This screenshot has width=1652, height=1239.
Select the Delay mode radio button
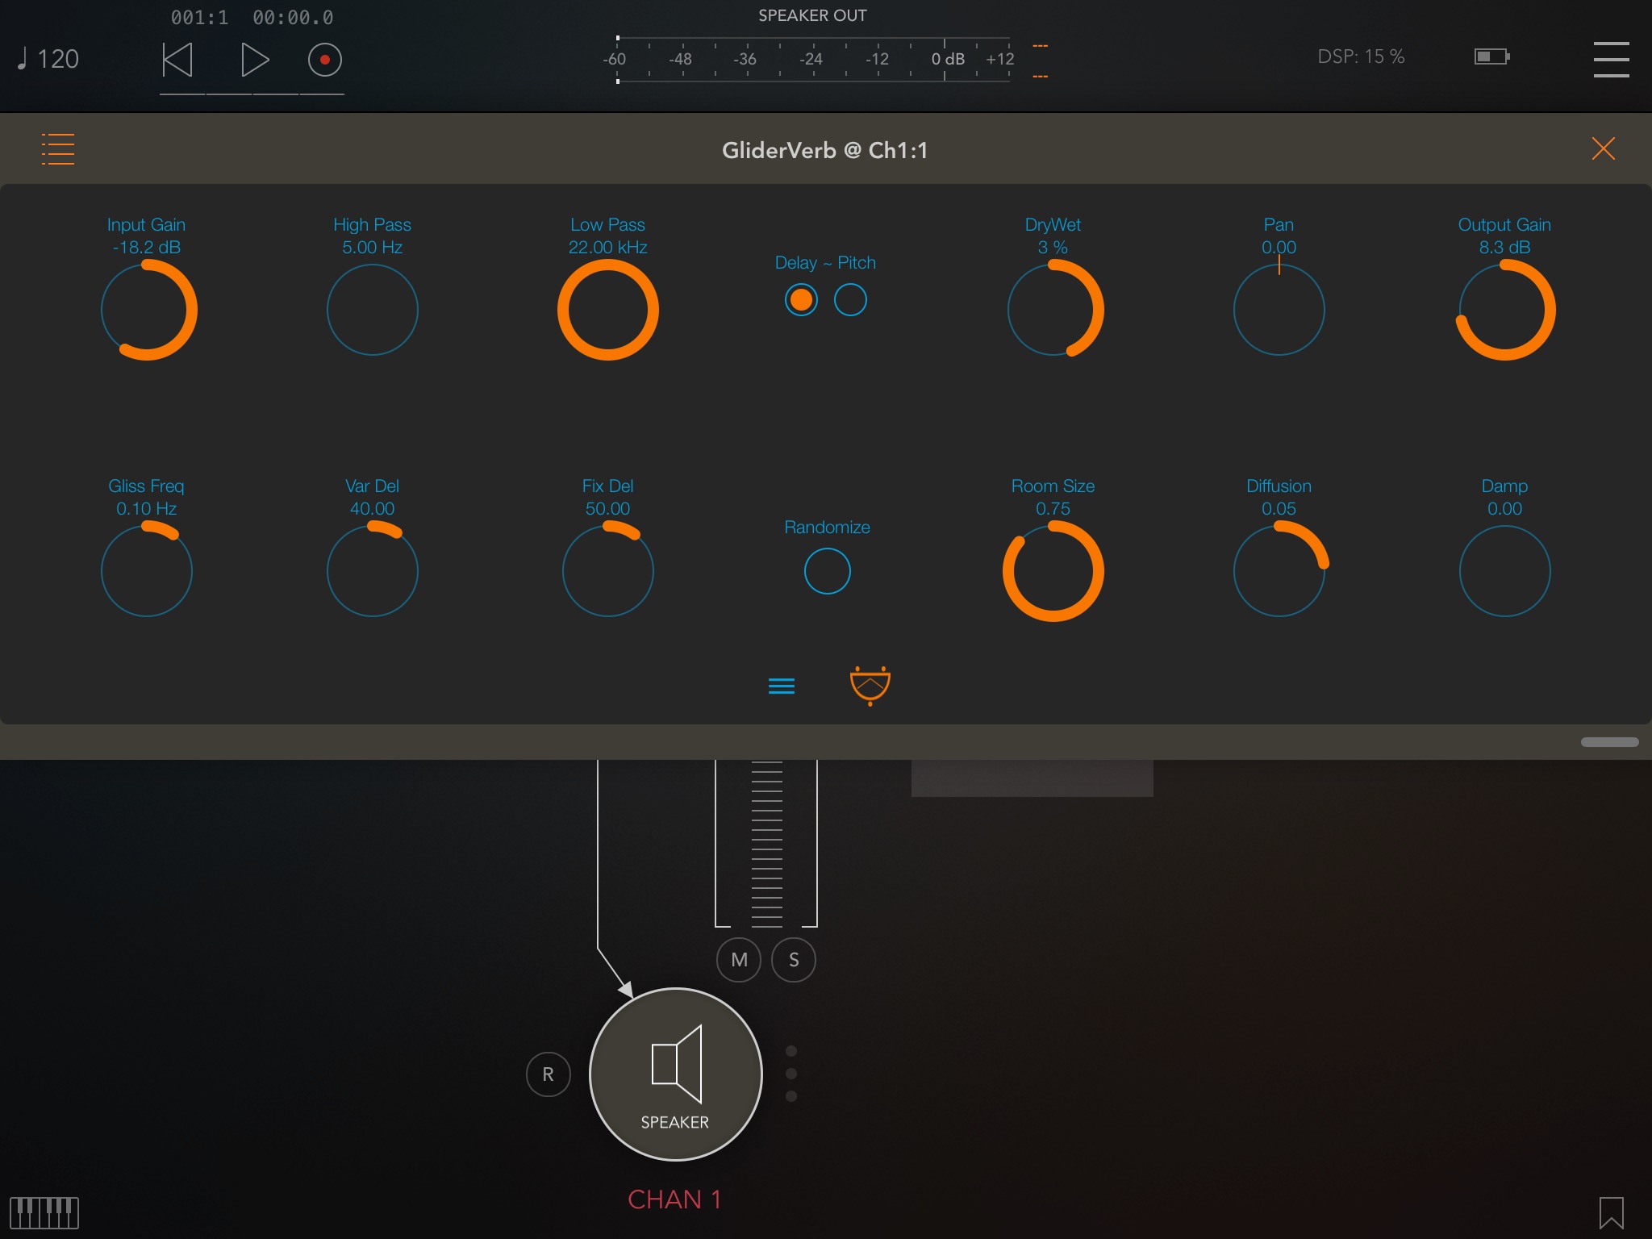click(x=801, y=299)
